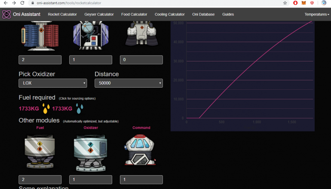
Task: Click the Fuel required heading
Action: (x=37, y=98)
